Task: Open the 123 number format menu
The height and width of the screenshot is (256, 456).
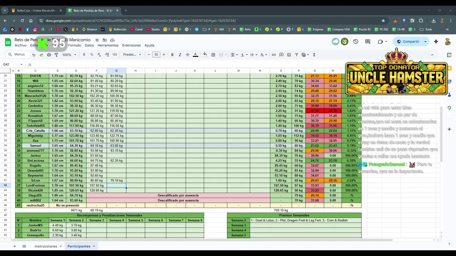Action: click(115, 55)
